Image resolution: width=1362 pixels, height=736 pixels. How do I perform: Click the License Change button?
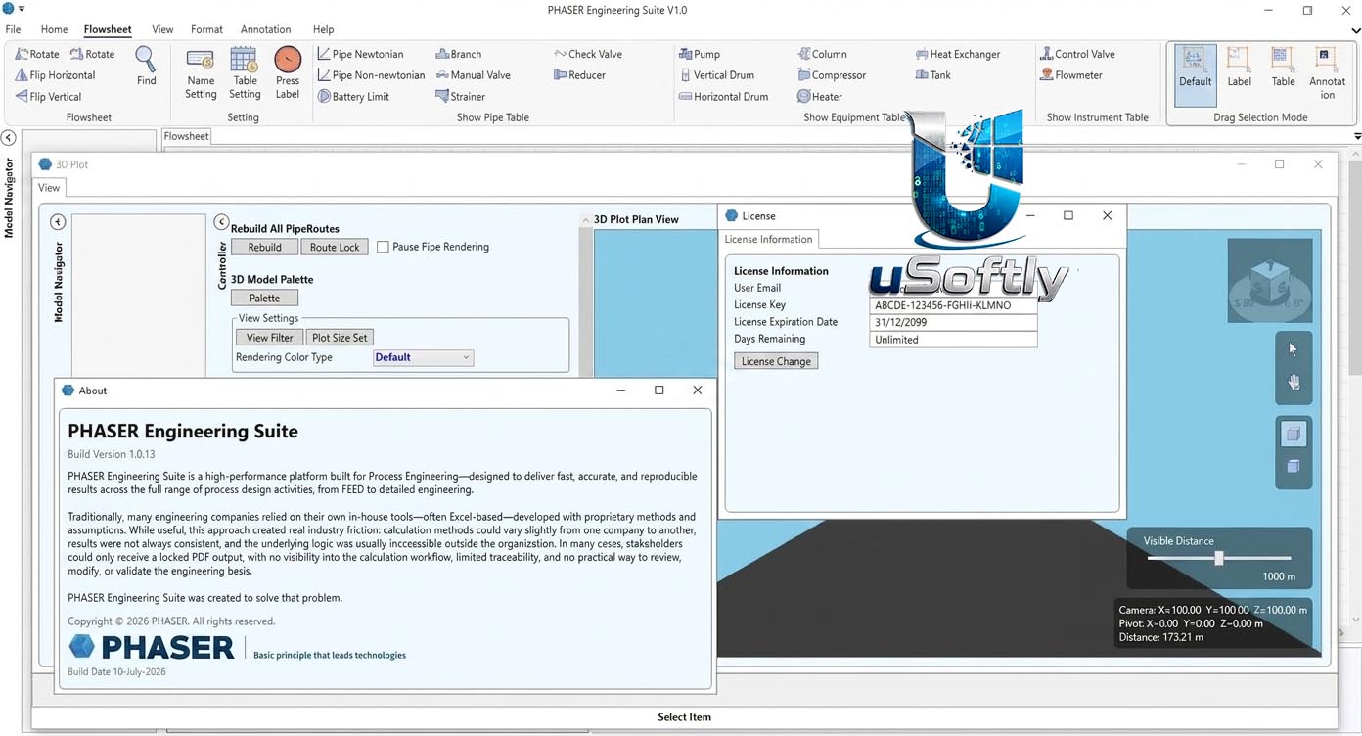pyautogui.click(x=776, y=361)
